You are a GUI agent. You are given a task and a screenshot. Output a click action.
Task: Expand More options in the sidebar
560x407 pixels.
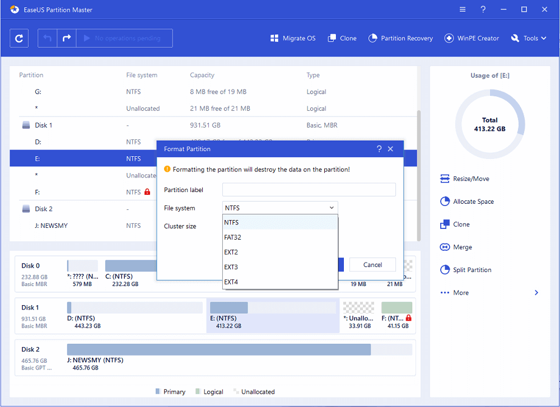point(462,292)
